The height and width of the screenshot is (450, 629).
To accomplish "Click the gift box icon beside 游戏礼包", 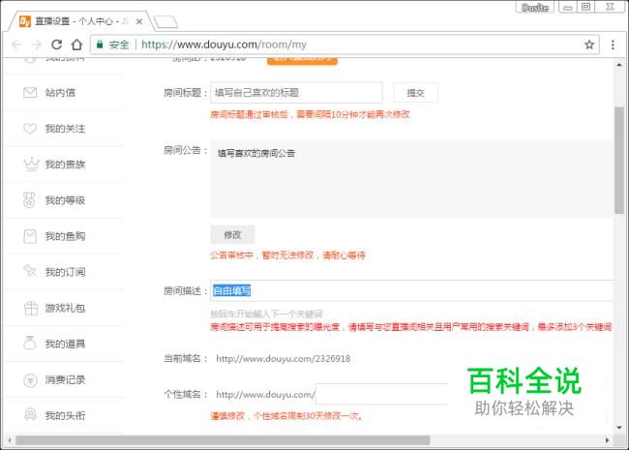I will [31, 308].
